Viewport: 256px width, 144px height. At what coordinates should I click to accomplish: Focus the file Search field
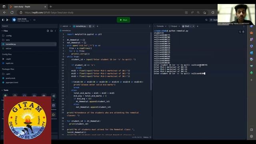point(29,26)
